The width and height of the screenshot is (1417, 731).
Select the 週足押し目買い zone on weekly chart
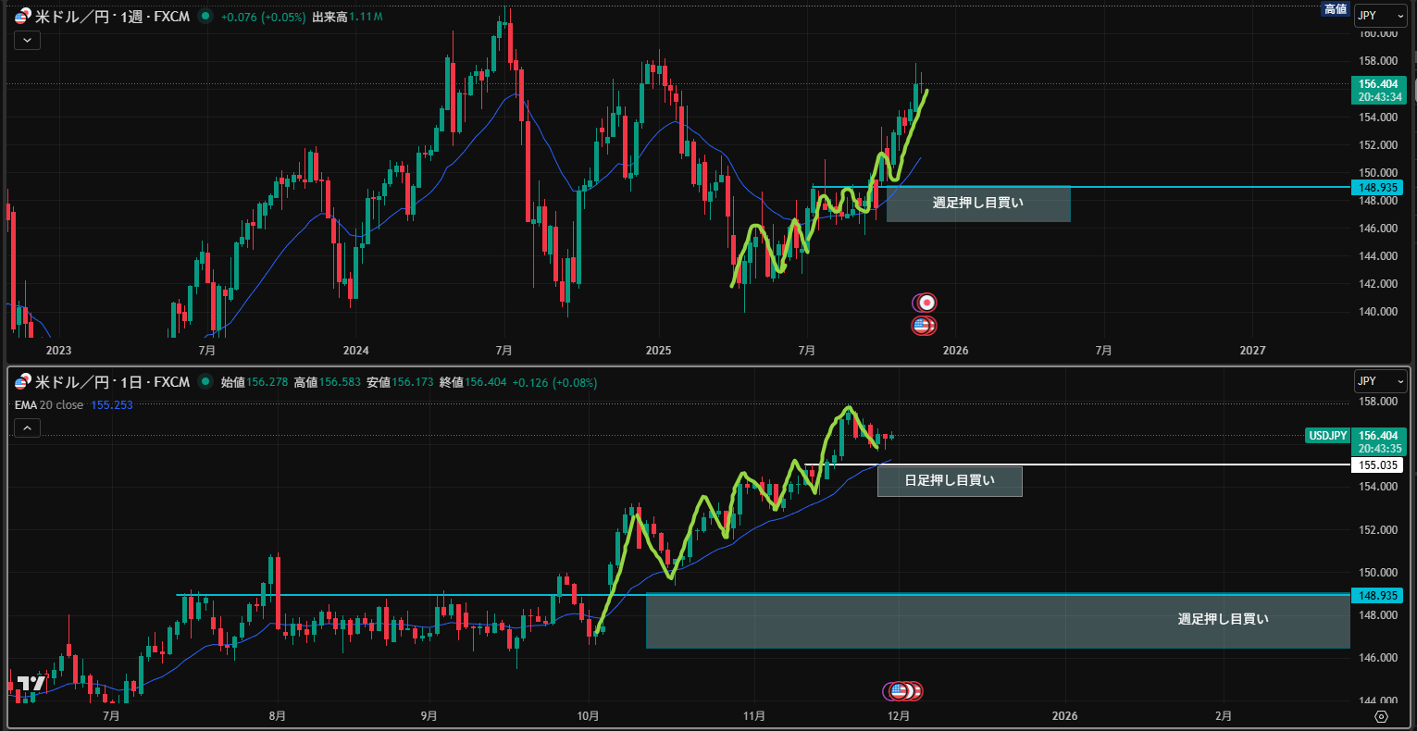977,204
